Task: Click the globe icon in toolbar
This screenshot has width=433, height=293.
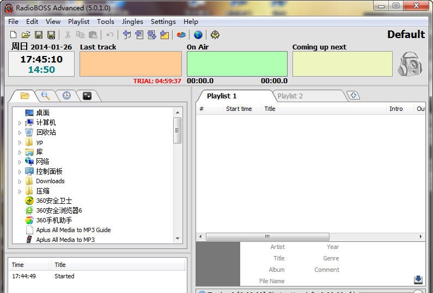Action: tap(198, 35)
